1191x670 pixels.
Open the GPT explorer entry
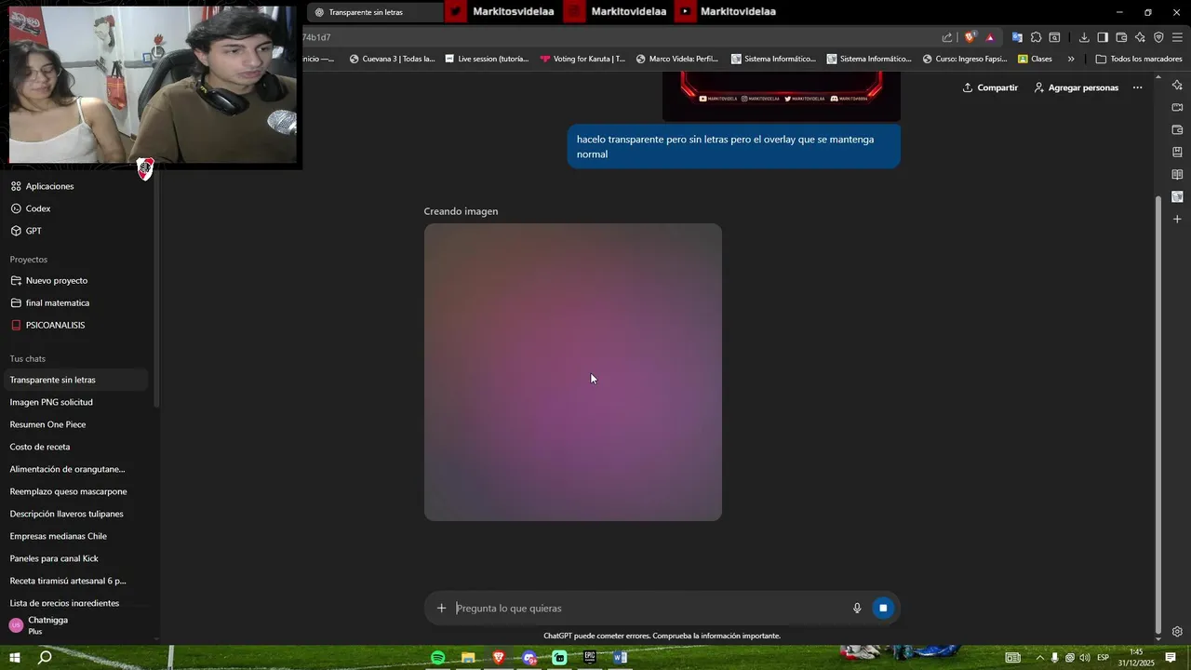(x=76, y=231)
